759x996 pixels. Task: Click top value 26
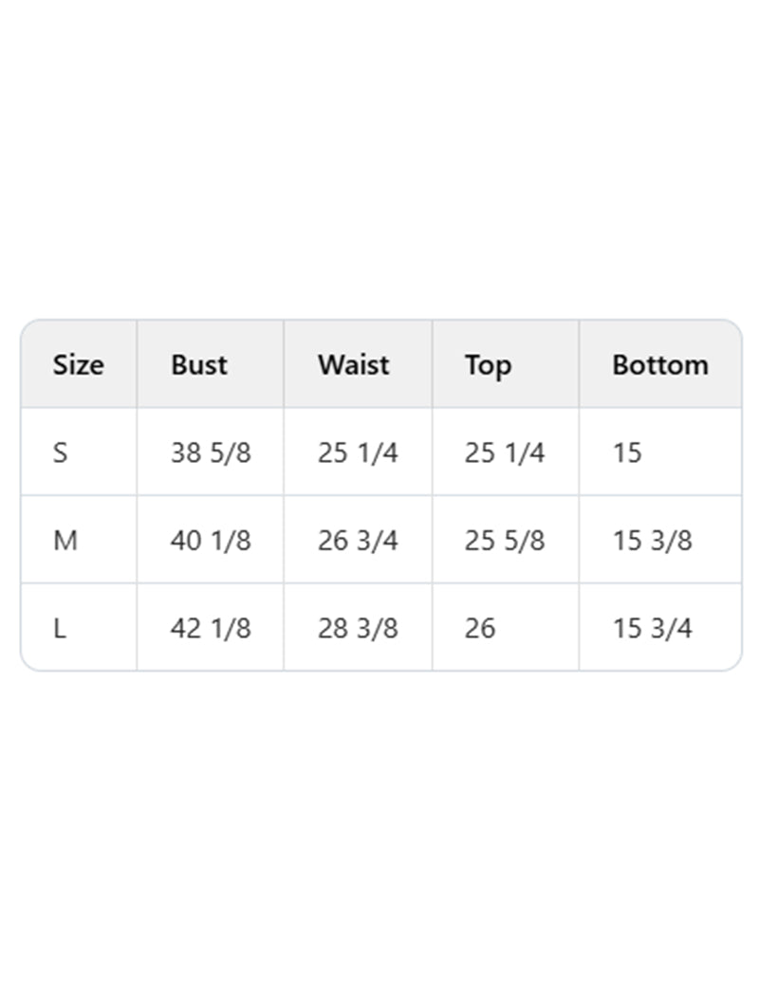[x=480, y=628]
